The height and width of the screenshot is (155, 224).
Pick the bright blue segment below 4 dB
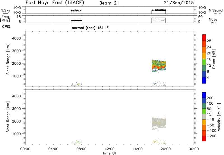[x=204, y=80]
